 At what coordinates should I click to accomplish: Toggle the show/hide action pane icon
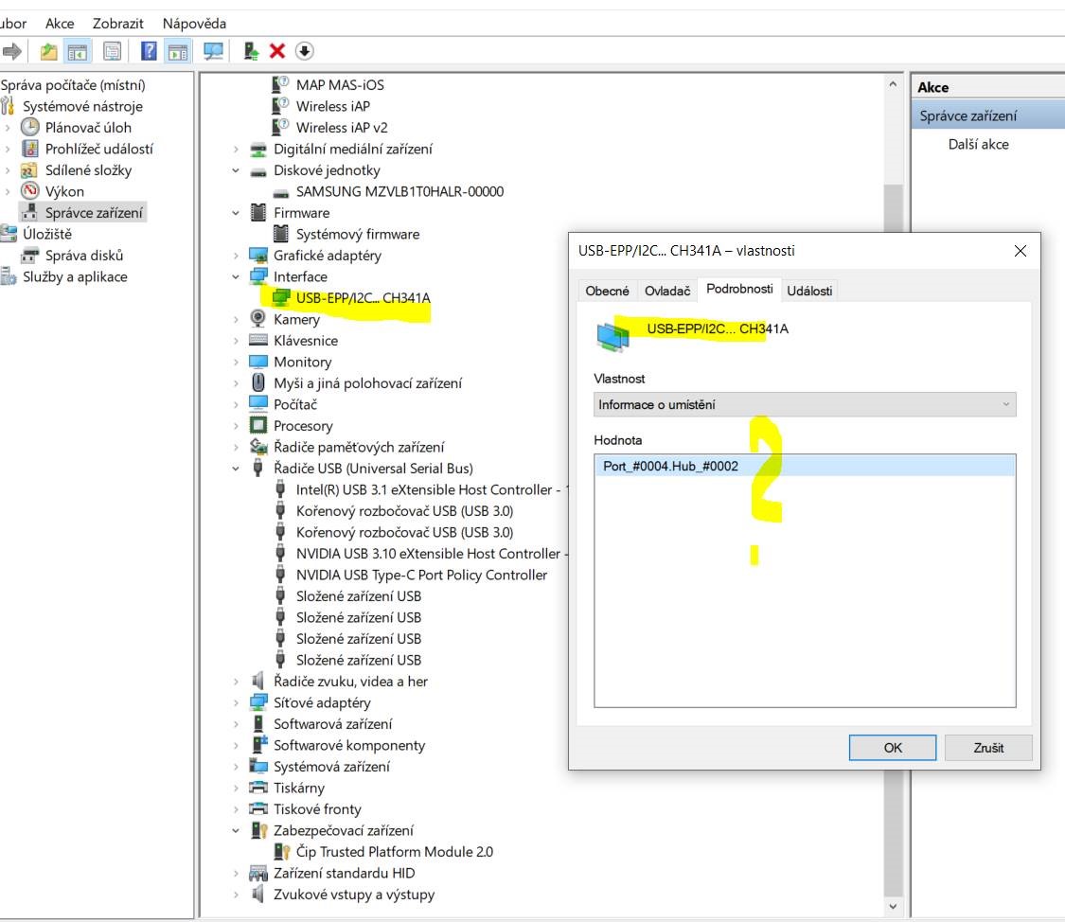point(176,51)
